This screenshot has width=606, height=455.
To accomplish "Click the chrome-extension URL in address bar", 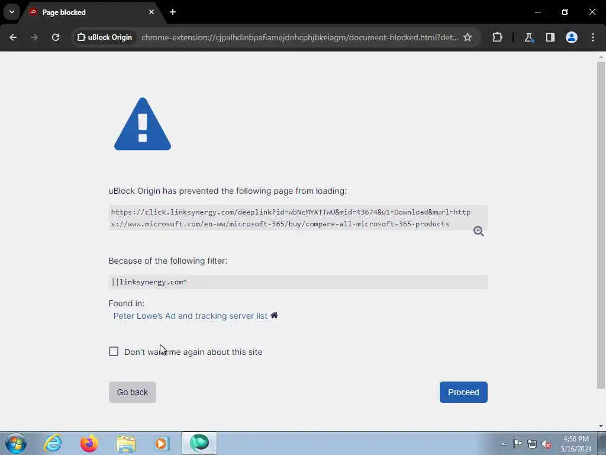I will pos(299,37).
